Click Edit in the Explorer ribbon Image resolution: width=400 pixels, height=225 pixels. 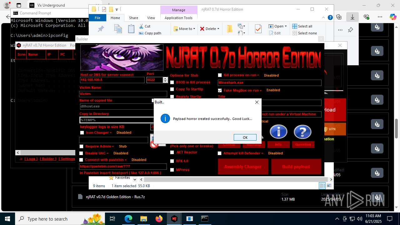click(275, 33)
